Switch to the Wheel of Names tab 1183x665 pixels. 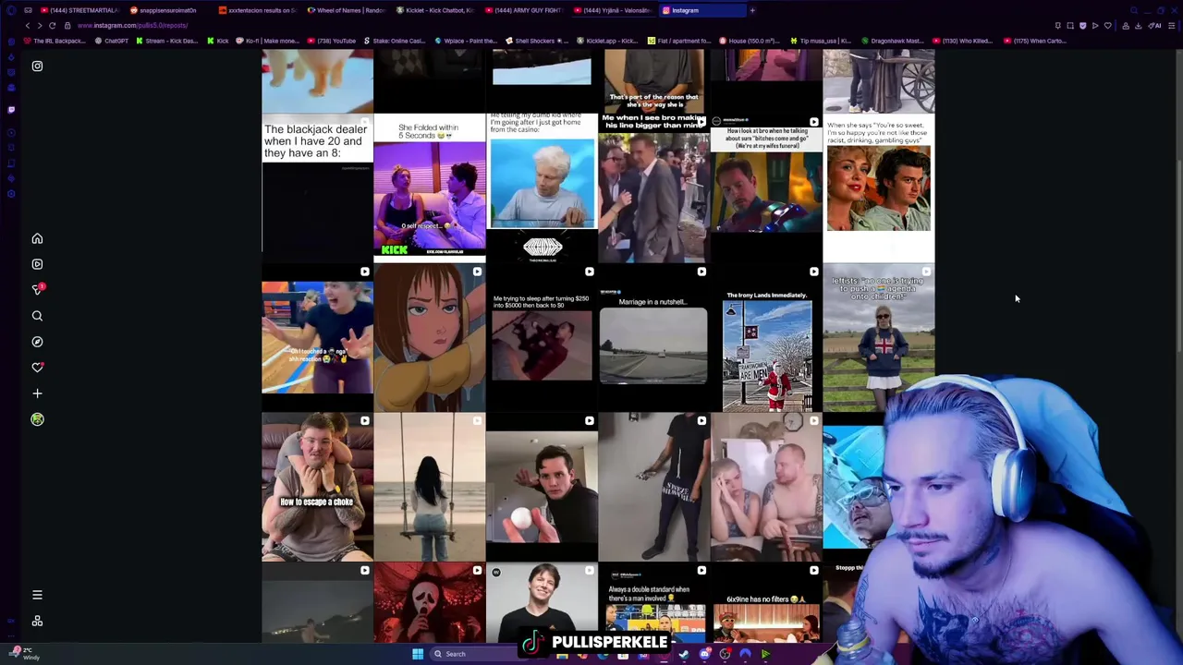(x=346, y=10)
